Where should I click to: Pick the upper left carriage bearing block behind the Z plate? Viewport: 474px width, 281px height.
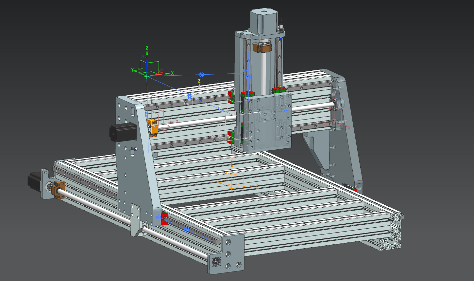(231, 97)
